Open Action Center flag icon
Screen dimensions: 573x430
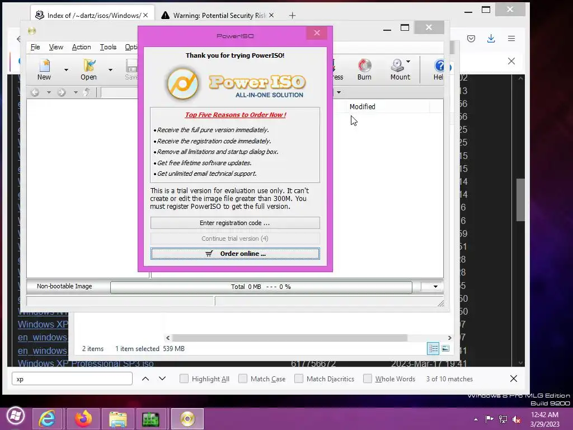tap(489, 419)
